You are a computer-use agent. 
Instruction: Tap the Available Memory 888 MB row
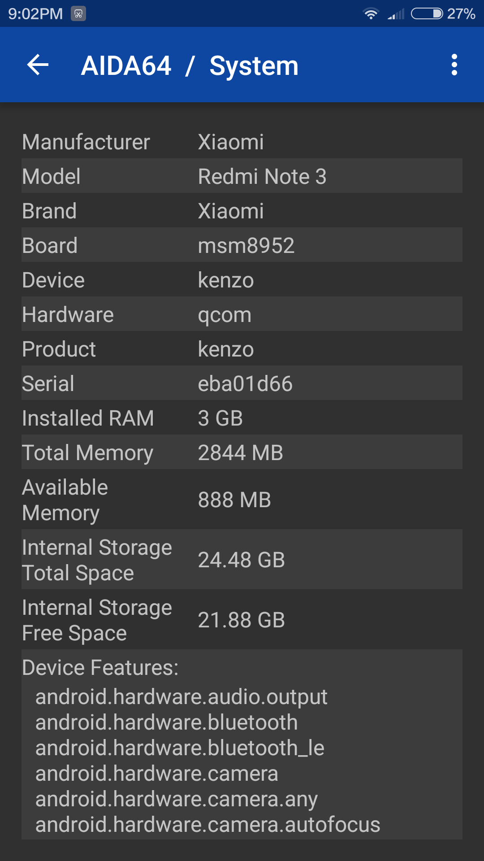pyautogui.click(x=242, y=499)
